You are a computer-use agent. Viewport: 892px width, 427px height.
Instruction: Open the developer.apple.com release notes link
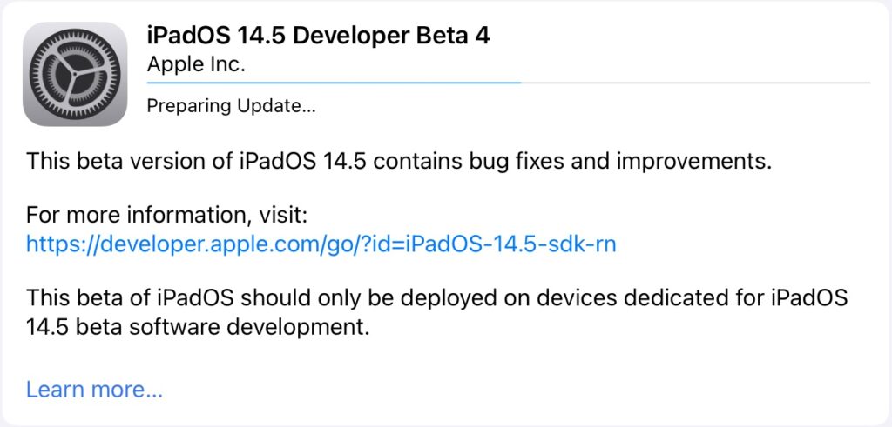coord(321,244)
